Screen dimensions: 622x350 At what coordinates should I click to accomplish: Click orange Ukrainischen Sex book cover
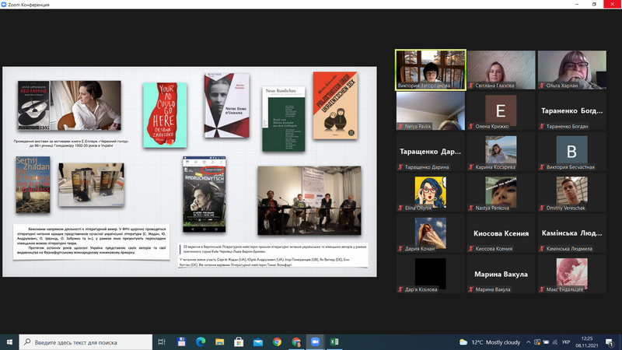335,106
